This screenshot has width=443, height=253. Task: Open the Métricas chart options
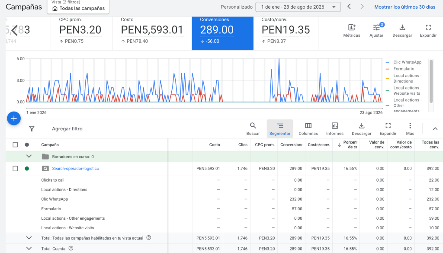coord(351,31)
